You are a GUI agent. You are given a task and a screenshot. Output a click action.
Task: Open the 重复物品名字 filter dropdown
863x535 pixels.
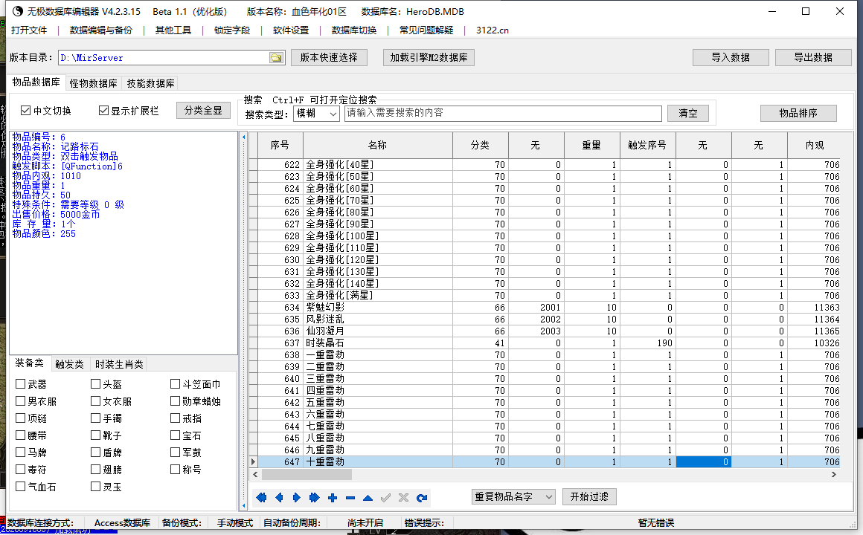point(513,496)
